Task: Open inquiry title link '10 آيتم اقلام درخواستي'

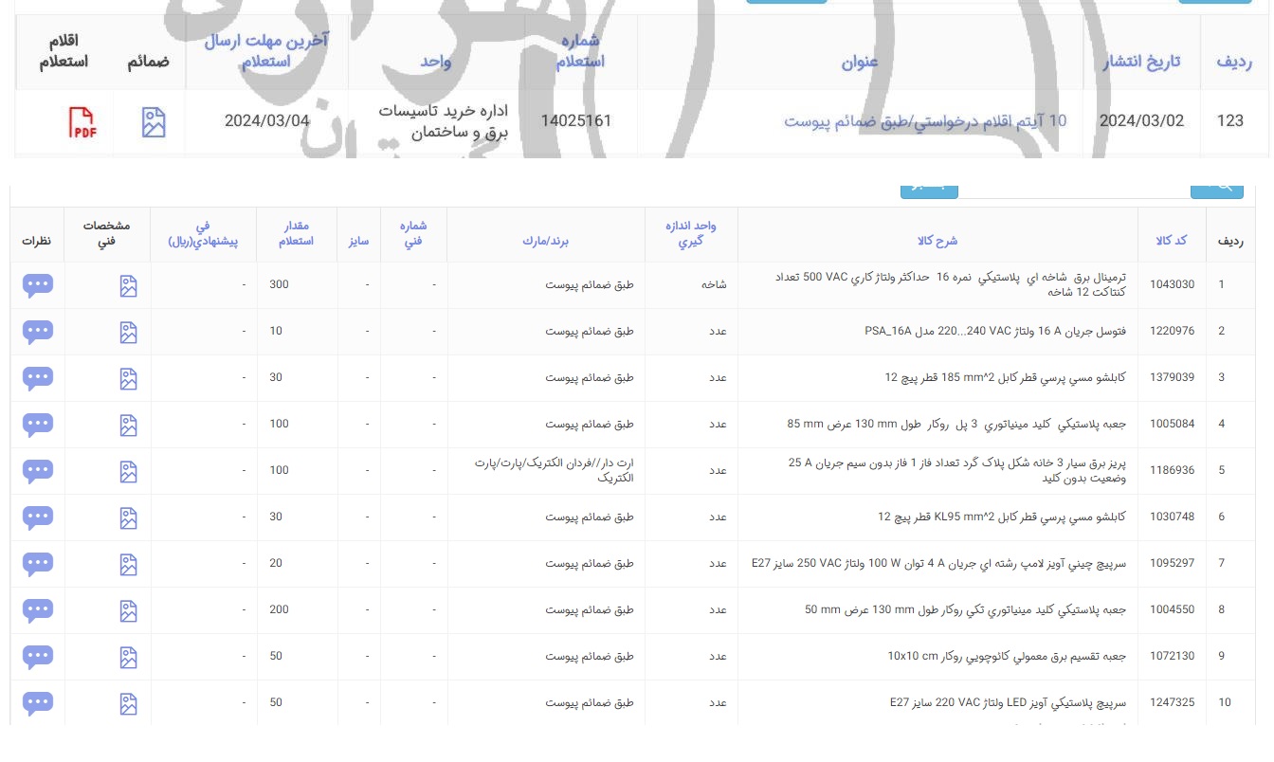Action: [x=925, y=121]
